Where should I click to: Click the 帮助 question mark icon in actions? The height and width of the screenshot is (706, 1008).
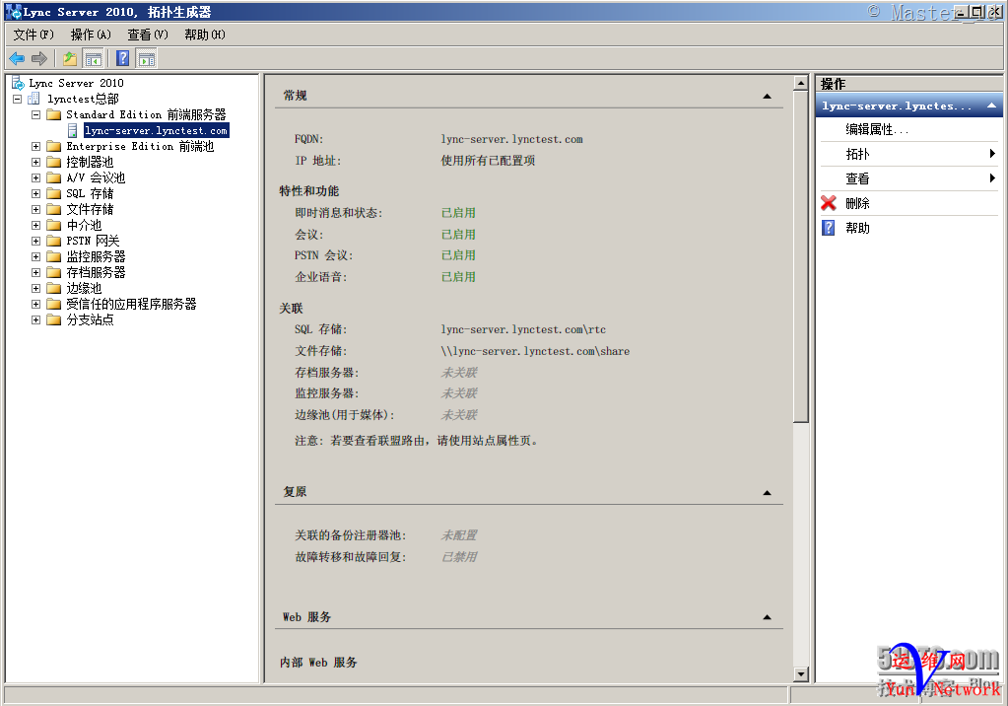(x=829, y=228)
